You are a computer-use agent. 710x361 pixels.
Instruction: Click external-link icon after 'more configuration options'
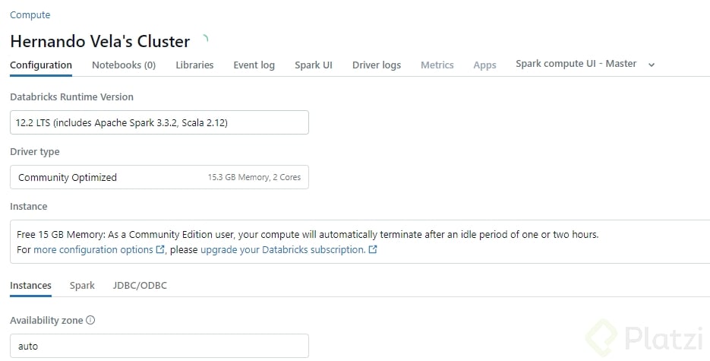[x=160, y=250]
